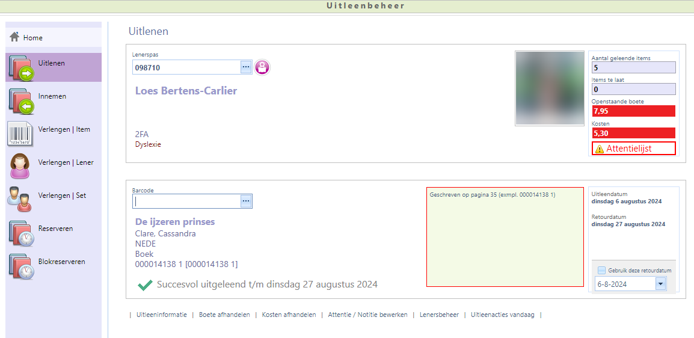Screen dimensions: 694x338
Task: Click the borrower photo thumbnail
Action: [x=550, y=88]
